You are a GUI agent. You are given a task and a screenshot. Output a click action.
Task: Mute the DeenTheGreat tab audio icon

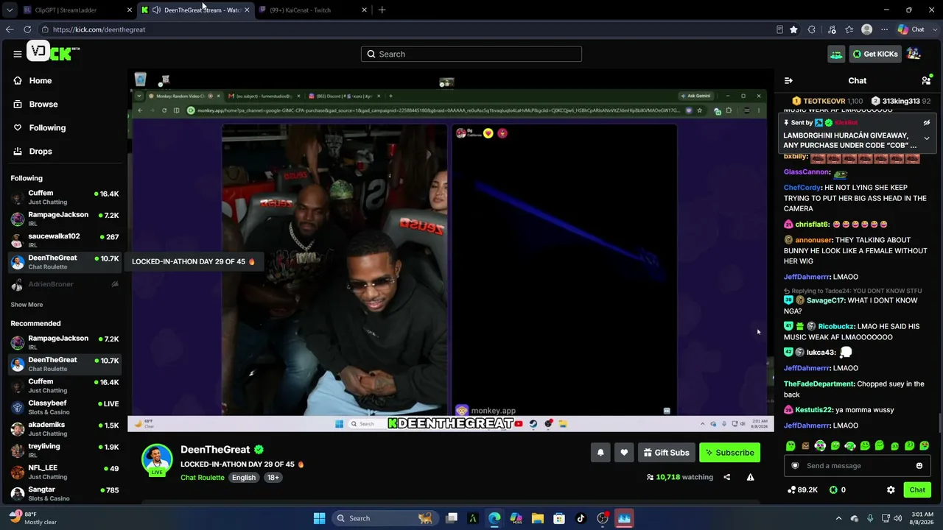[x=156, y=10]
